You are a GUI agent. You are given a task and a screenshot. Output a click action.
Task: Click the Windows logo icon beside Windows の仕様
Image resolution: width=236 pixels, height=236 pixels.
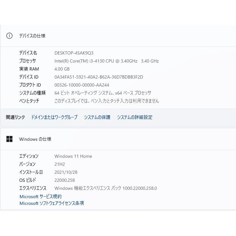coord(9,139)
